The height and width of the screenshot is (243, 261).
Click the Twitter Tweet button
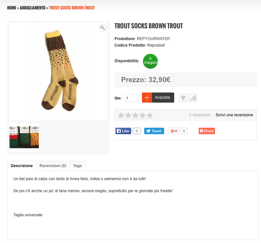(154, 131)
